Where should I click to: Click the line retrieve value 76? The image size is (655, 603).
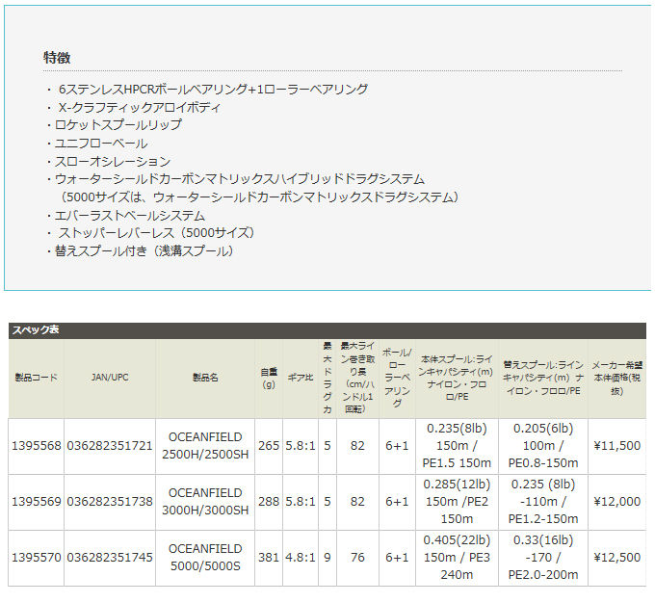[357, 558]
